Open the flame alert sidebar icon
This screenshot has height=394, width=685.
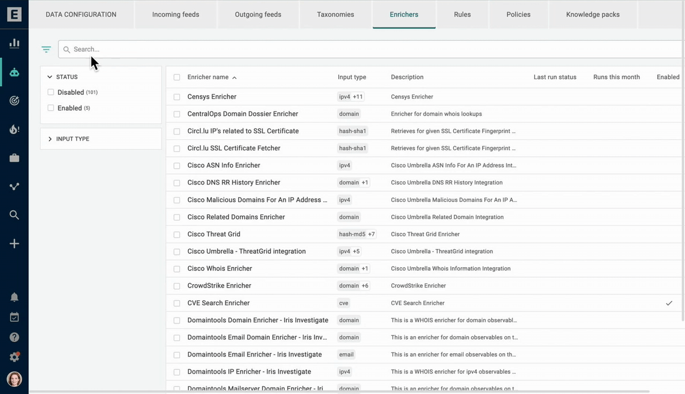pyautogui.click(x=14, y=129)
